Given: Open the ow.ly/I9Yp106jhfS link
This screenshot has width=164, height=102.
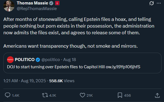Looking at the screenshot, I should coord(123,67).
